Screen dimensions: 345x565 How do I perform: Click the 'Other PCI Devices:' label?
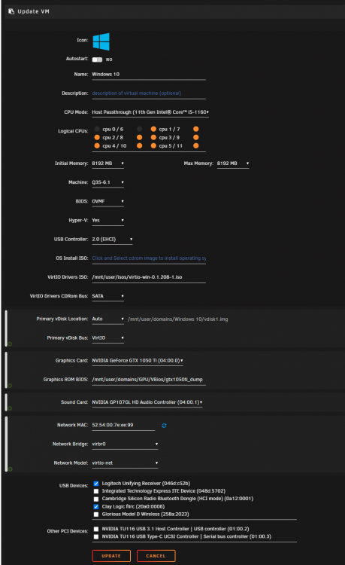point(68,531)
